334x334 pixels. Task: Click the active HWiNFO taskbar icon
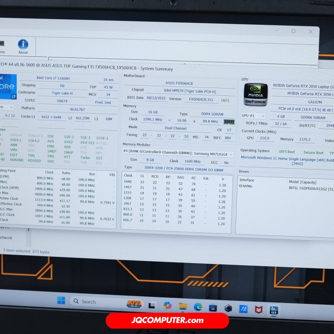click(274, 310)
